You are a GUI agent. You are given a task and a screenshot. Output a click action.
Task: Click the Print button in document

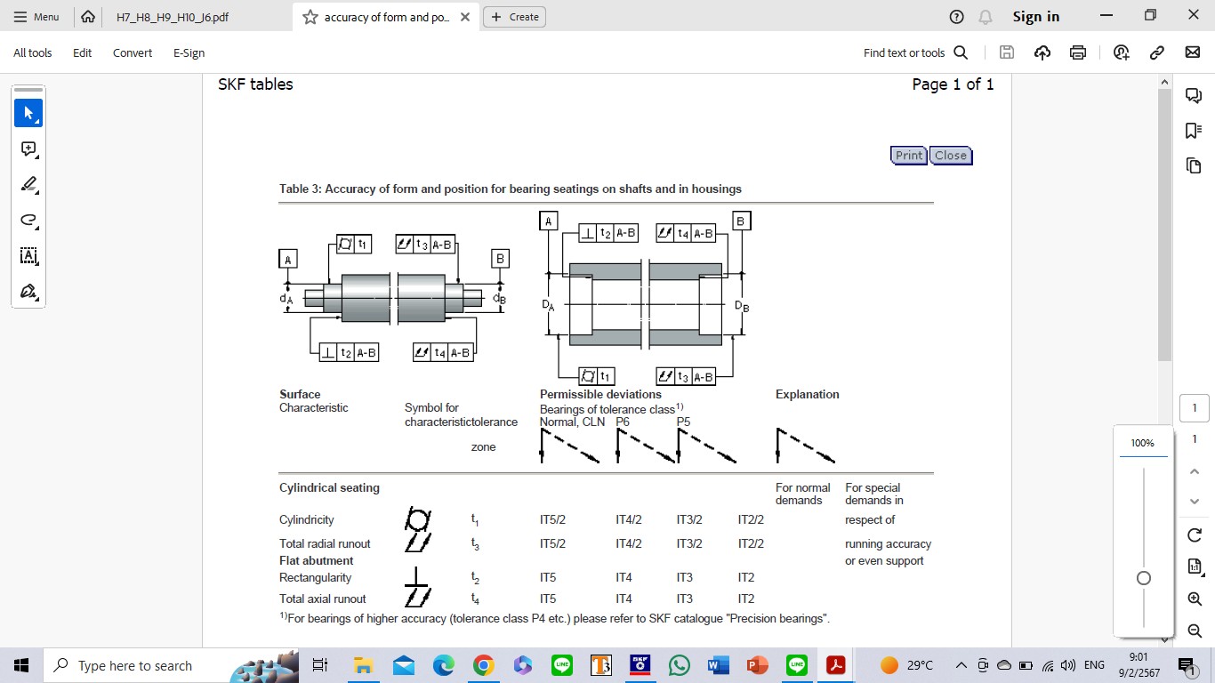pos(908,156)
